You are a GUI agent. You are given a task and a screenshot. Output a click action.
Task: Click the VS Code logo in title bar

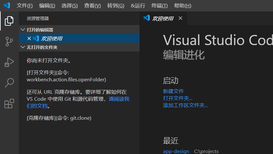pyautogui.click(x=7, y=5)
